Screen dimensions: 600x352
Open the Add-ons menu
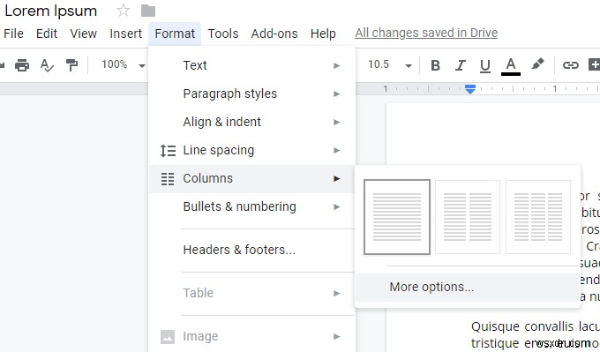tap(274, 34)
